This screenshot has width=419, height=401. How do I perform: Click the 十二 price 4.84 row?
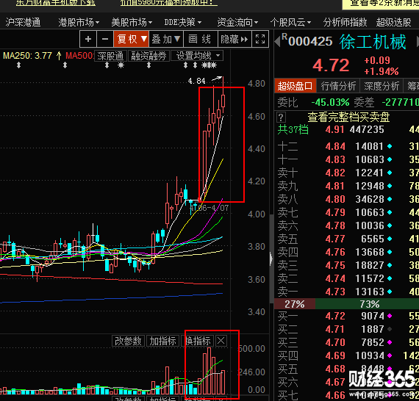coord(346,146)
